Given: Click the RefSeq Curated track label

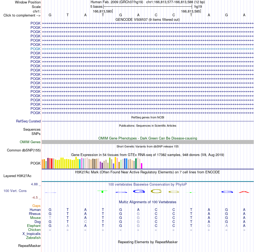Looking at the screenshot, I should click(x=28, y=121).
